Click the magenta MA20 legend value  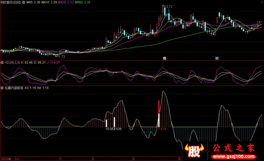(65, 2)
